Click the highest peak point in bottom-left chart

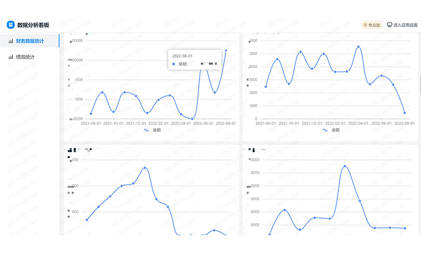point(145,168)
